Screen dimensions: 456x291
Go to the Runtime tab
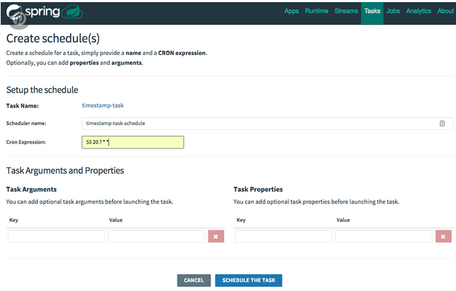(316, 11)
